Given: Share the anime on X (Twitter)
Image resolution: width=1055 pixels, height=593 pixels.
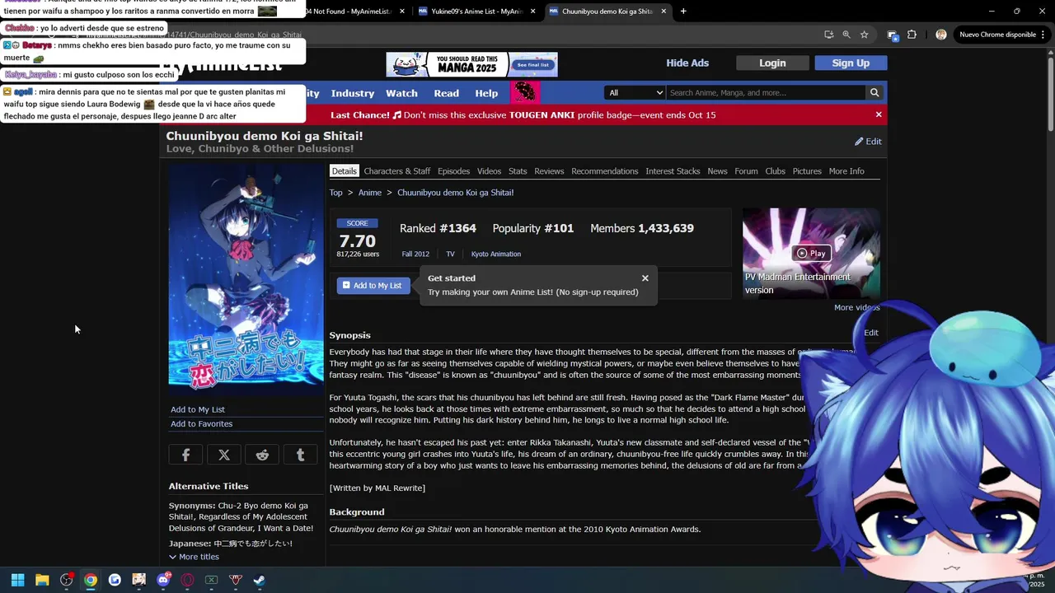Looking at the screenshot, I should (x=224, y=455).
